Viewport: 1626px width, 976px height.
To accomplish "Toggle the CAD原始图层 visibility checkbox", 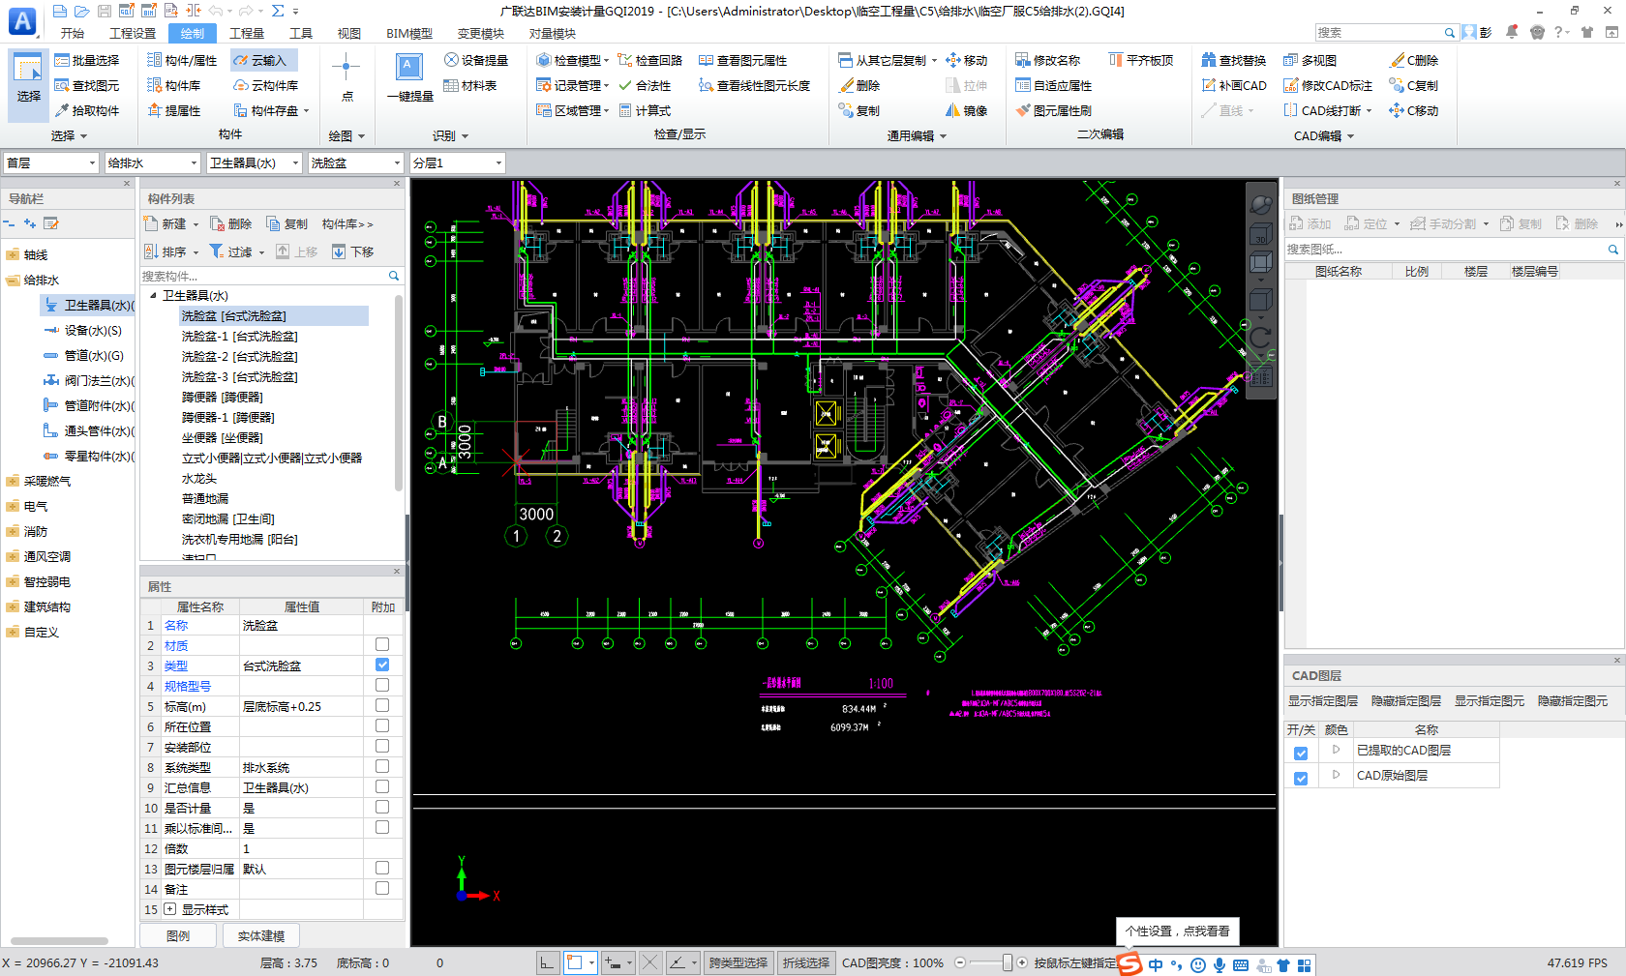I will [1301, 778].
